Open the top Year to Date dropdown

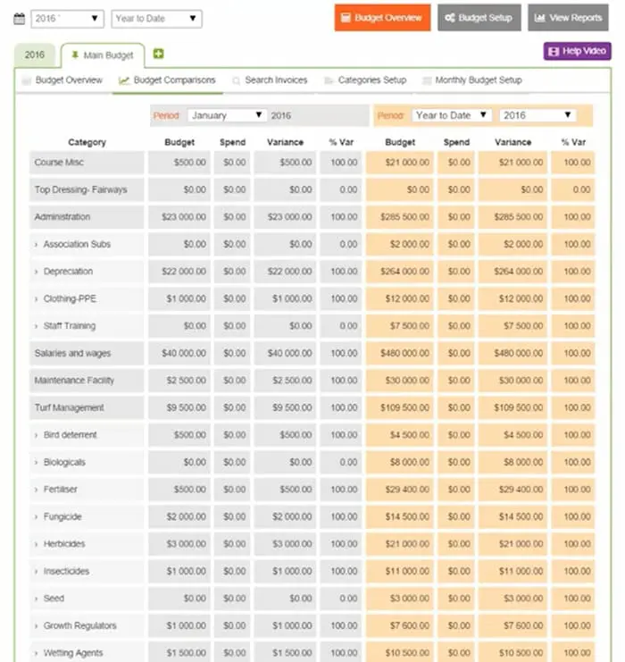(156, 19)
